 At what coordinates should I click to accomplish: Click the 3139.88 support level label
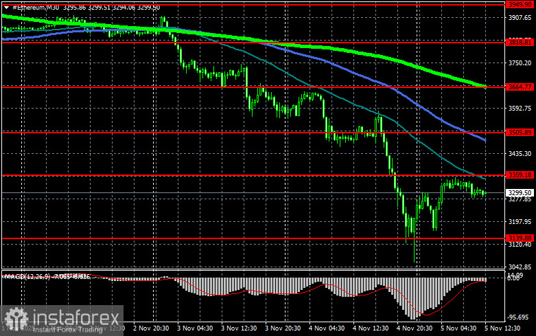pos(520,238)
